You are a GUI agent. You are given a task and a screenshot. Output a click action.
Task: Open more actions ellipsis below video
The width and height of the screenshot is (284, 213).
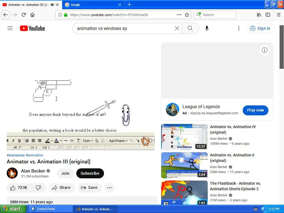109,188
